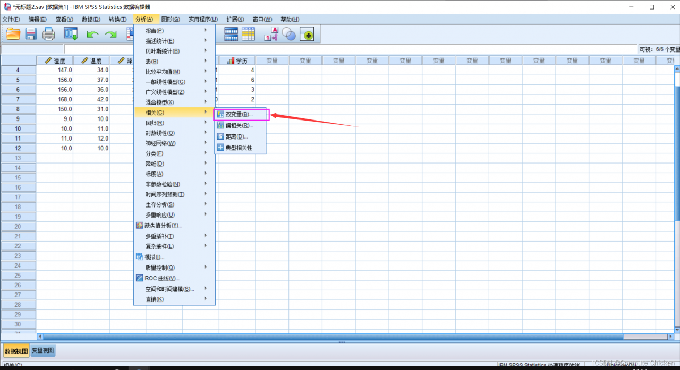Open the 文件(F) menu
This screenshot has height=370, width=680.
click(11, 19)
